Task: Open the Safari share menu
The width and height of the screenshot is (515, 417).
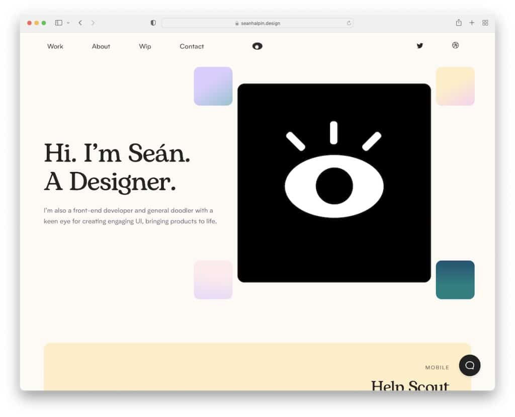Action: (459, 22)
